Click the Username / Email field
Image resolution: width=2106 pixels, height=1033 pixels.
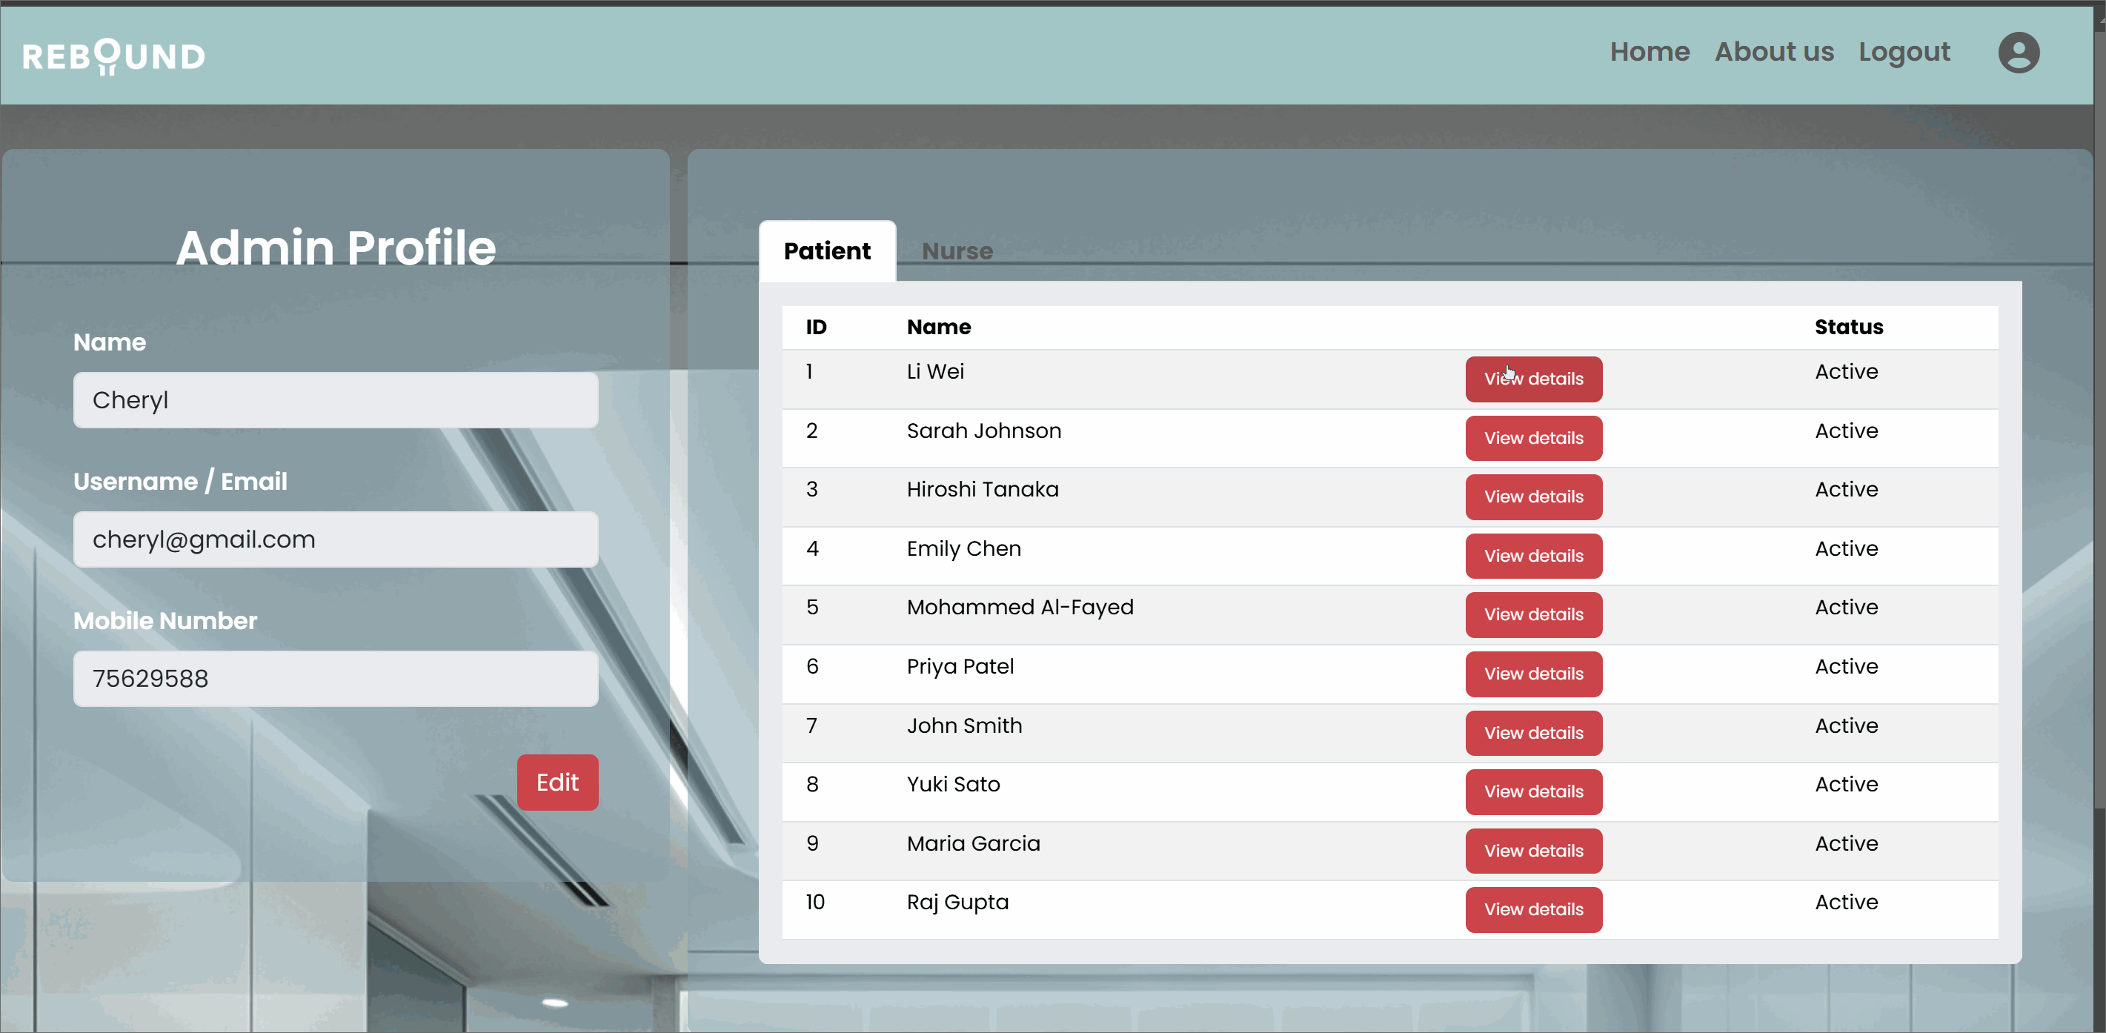click(x=335, y=539)
